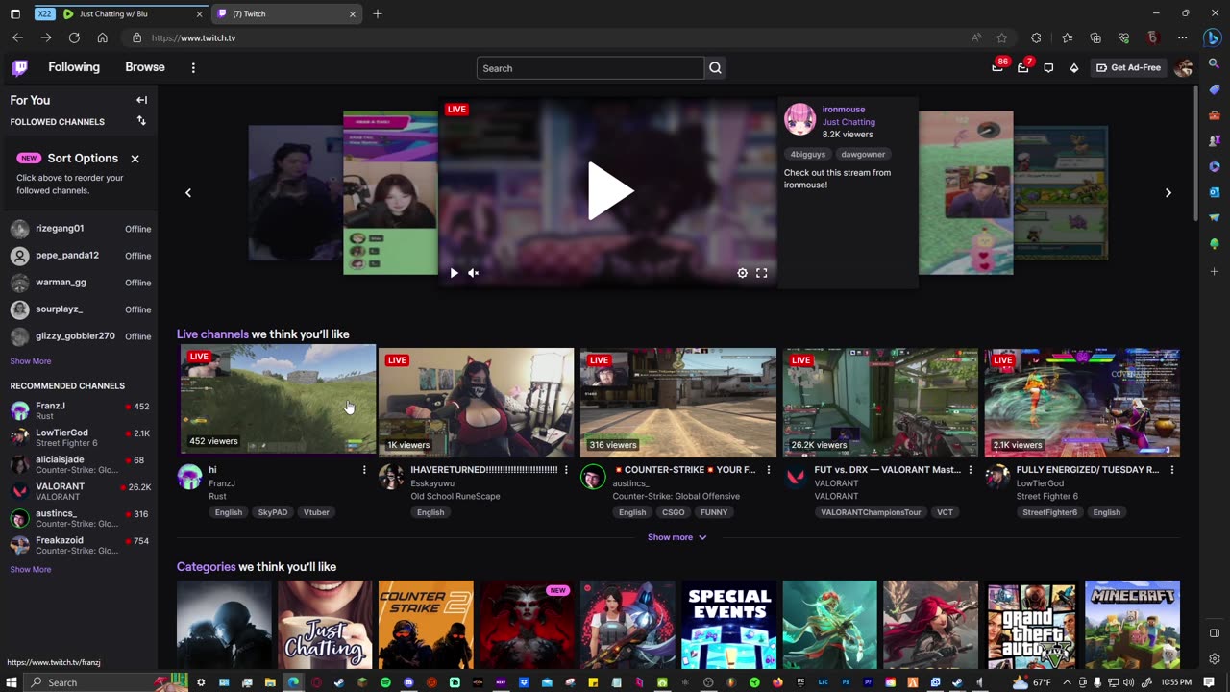Open the Minecraft category cover
The height and width of the screenshot is (692, 1230).
[x=1132, y=625]
